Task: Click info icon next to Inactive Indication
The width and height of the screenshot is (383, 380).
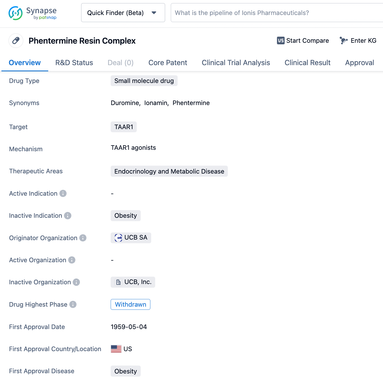Action: coord(68,216)
